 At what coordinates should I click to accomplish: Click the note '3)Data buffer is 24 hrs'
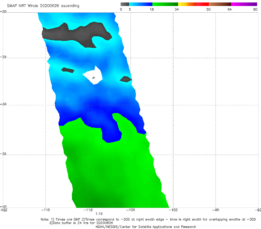[81, 223]
